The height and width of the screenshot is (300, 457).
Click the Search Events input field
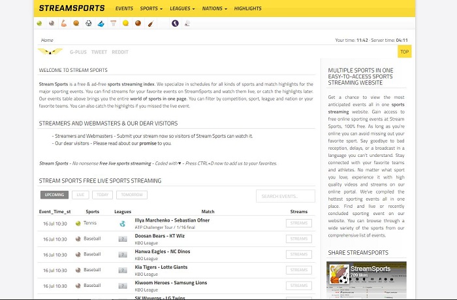pos(285,196)
